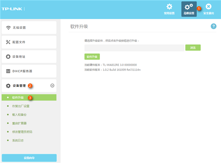Launch the 设置向导 setup wizard button
The width and height of the screenshot is (221, 163).
29,158
